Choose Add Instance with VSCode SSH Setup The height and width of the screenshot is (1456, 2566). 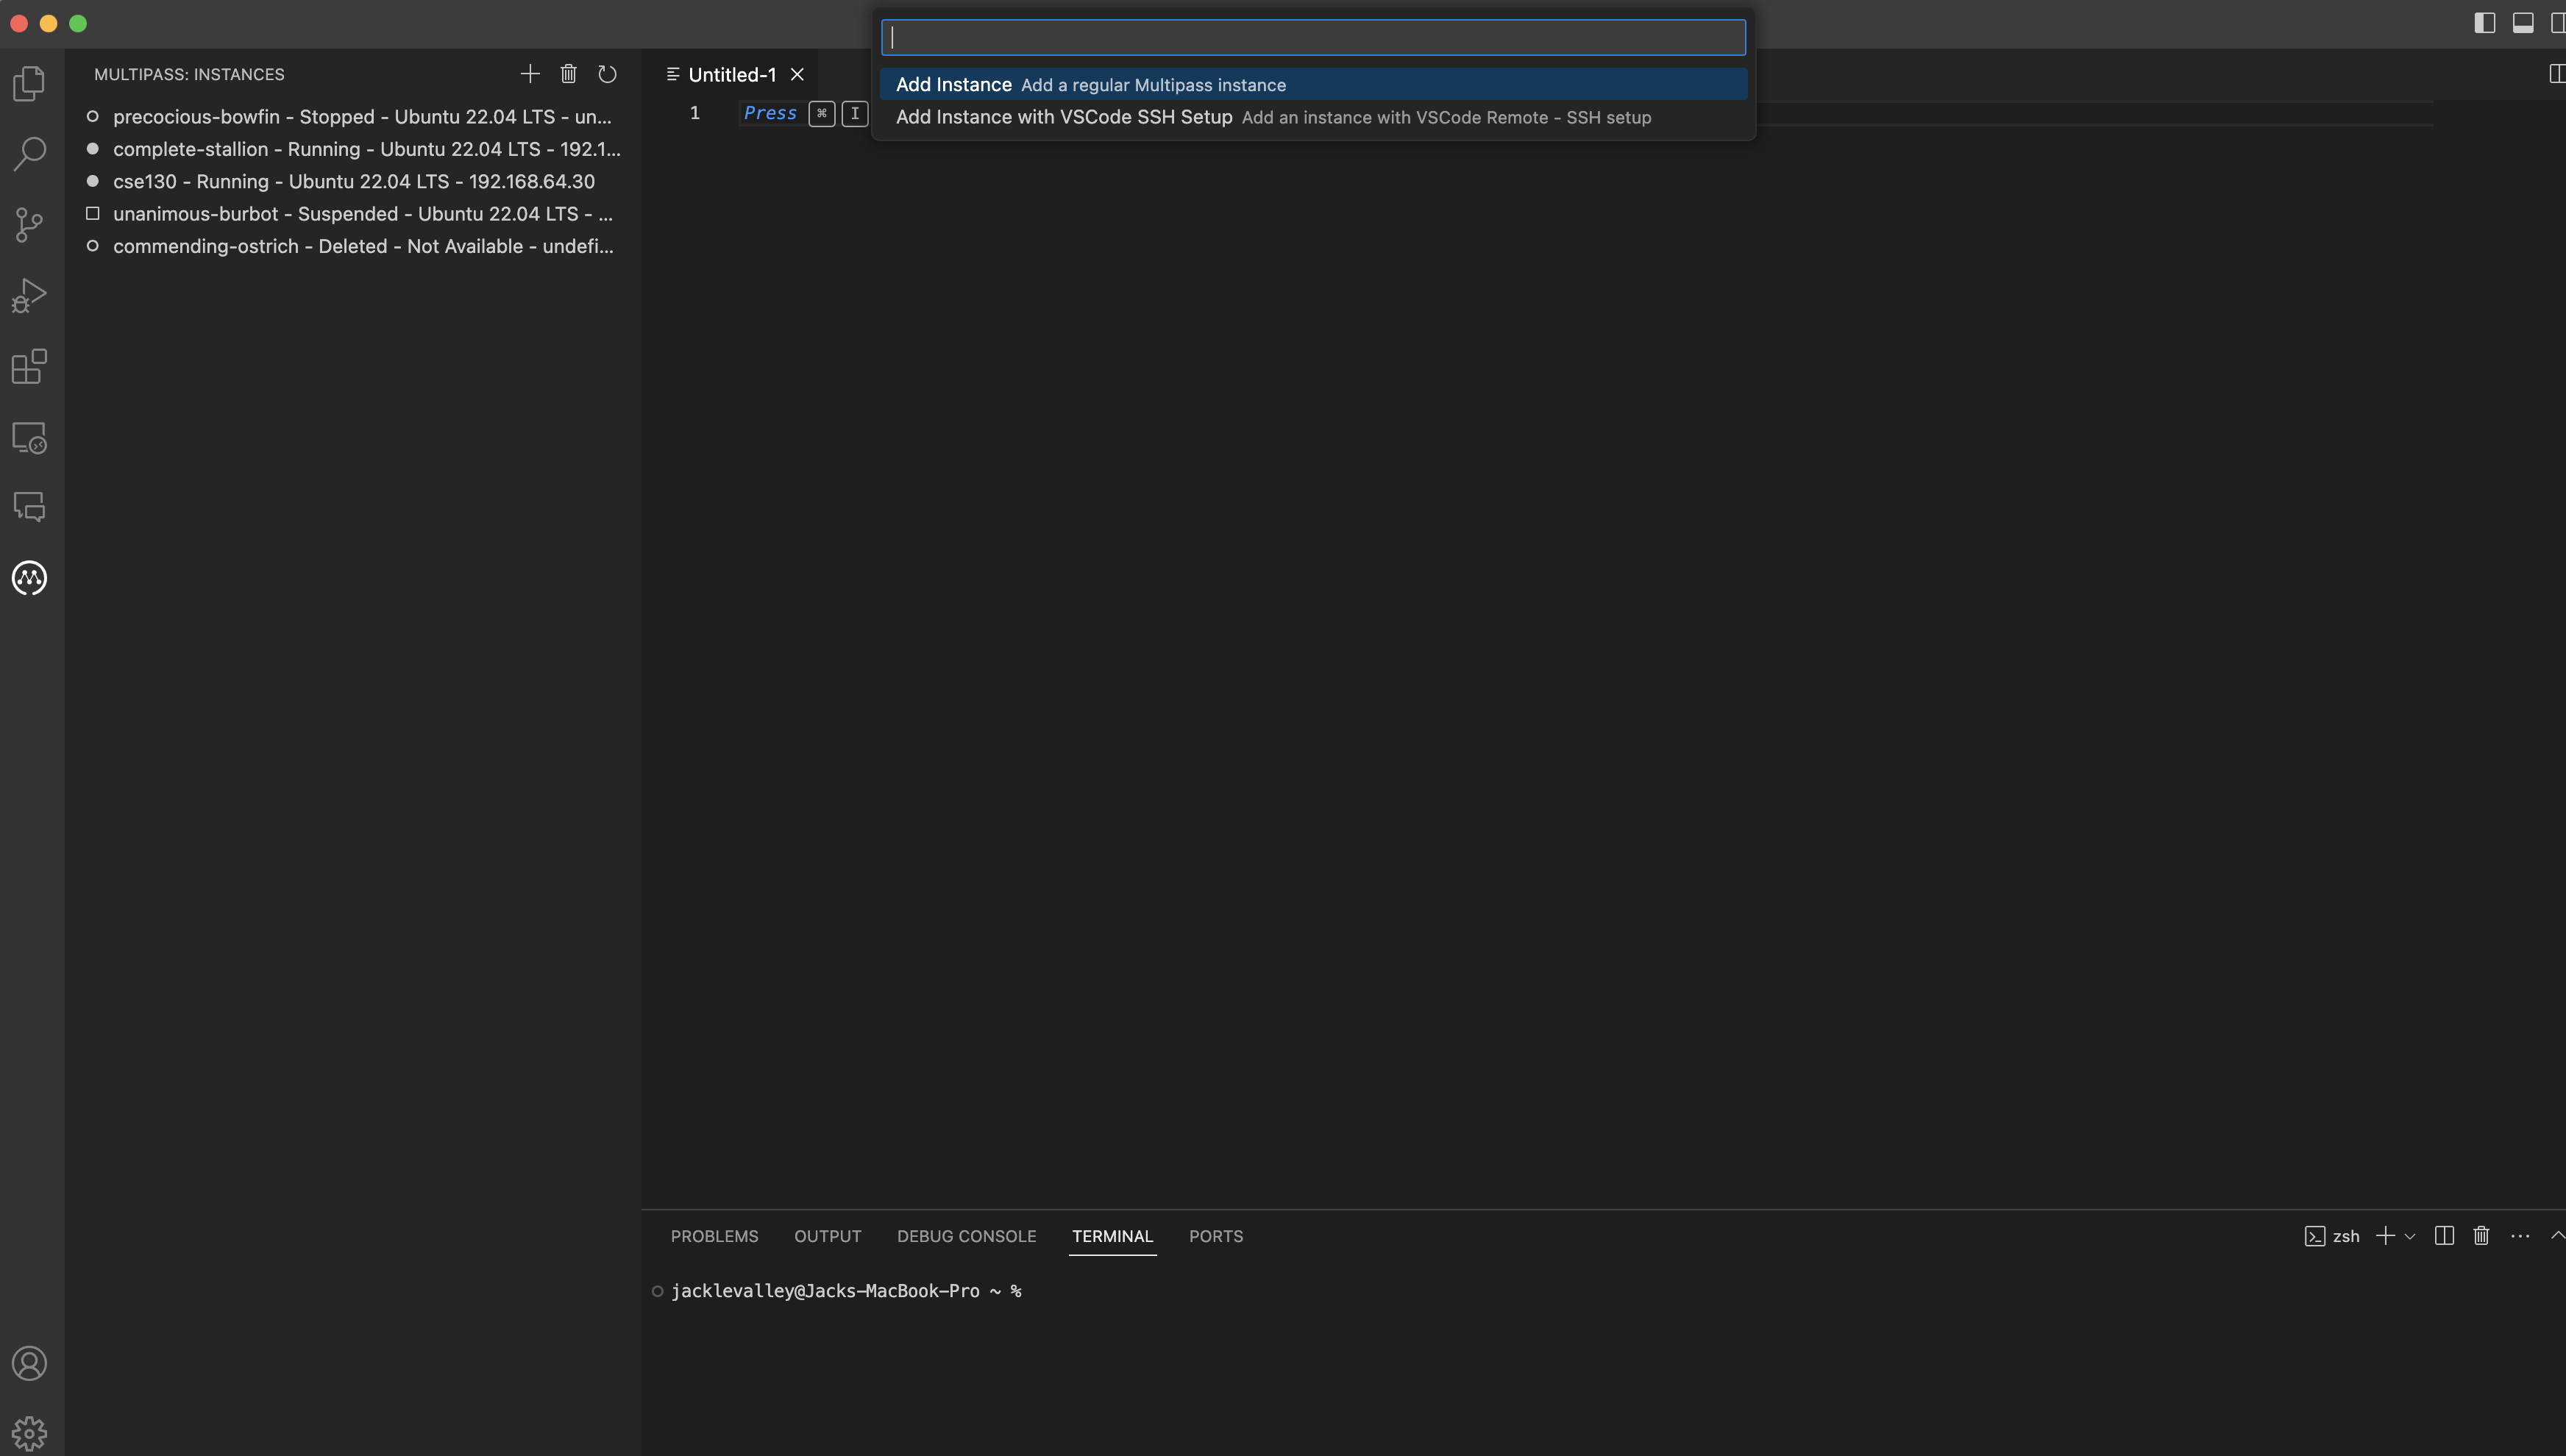point(1064,117)
